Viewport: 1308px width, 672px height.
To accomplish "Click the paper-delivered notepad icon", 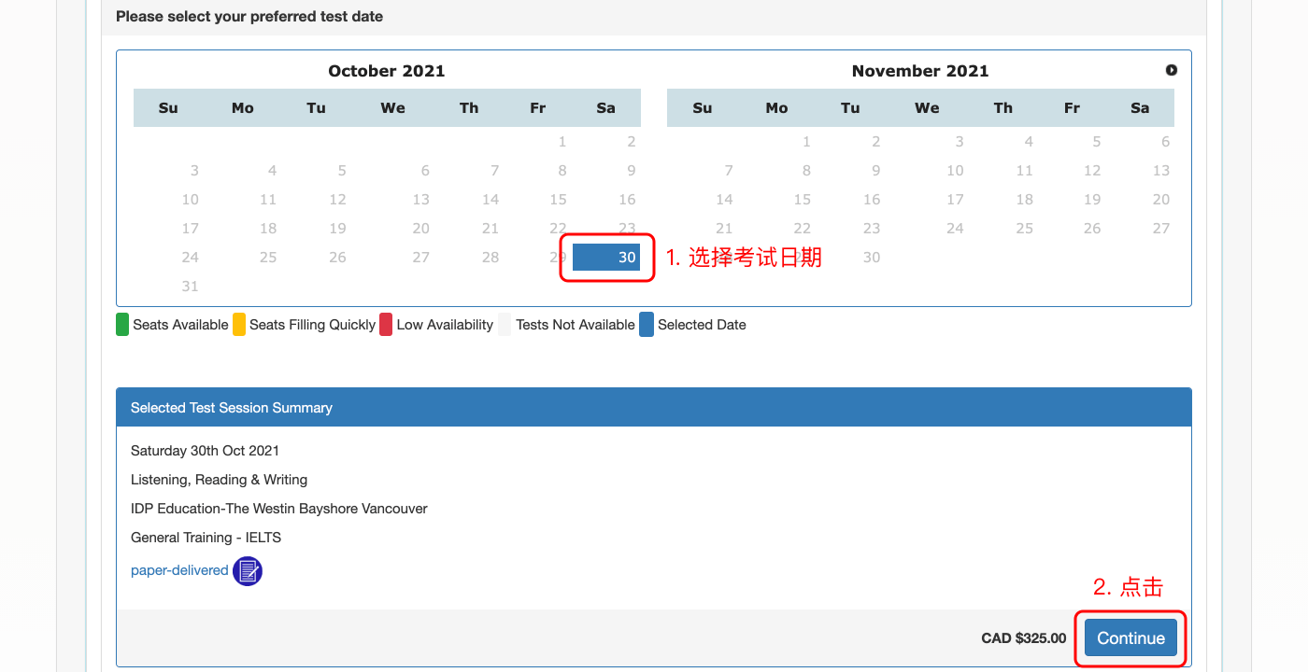I will click(x=248, y=570).
